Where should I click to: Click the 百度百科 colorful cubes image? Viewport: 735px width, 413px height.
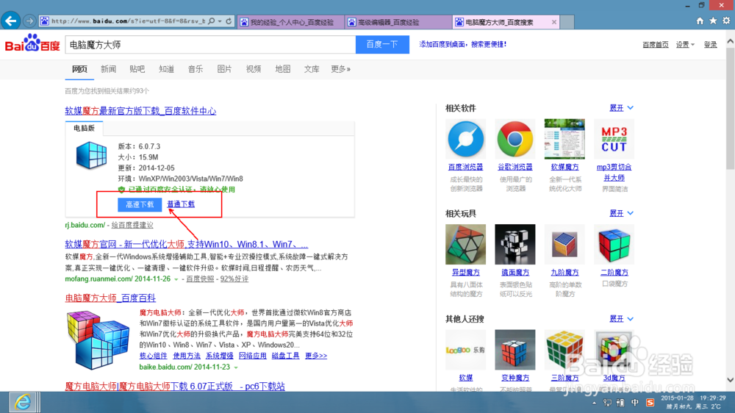tap(98, 340)
